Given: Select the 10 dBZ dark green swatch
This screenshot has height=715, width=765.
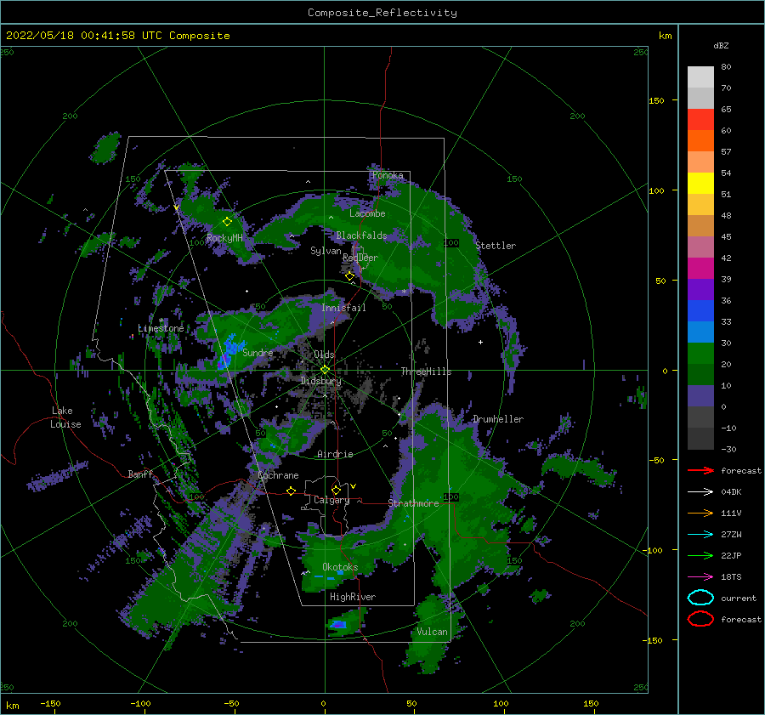Looking at the screenshot, I should [700, 374].
